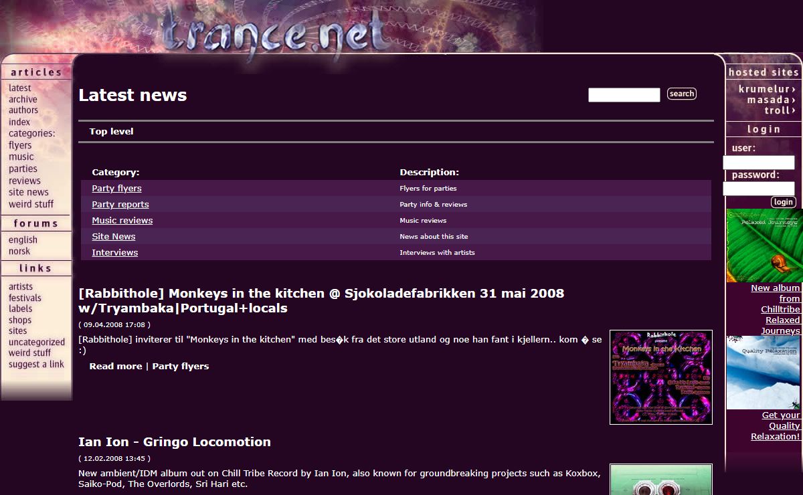Select the flyers category in sidebar
The width and height of the screenshot is (803, 495).
[20, 145]
